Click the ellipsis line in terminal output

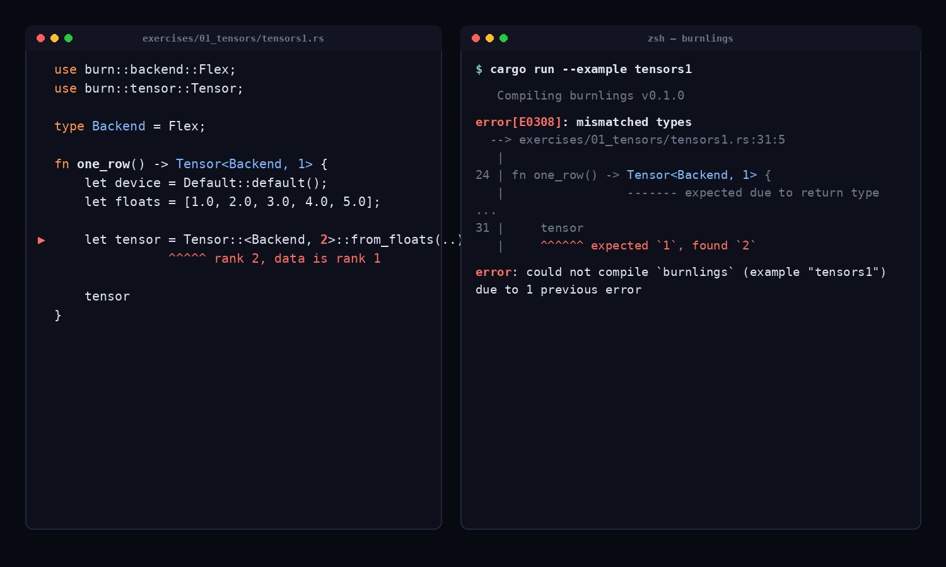[486, 212]
